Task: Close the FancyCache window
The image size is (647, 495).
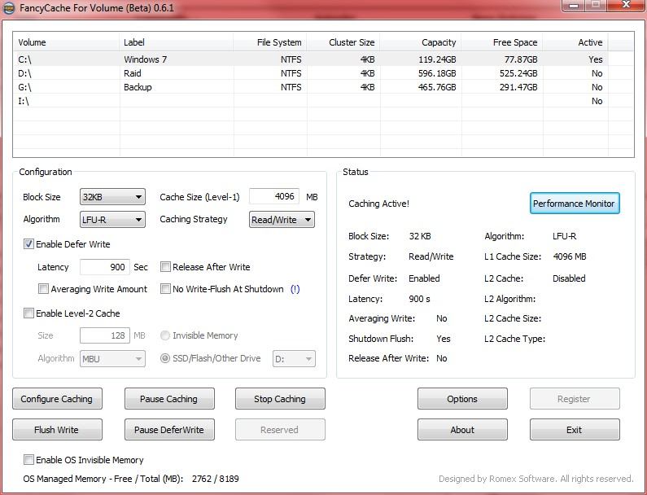Action: pos(627,6)
